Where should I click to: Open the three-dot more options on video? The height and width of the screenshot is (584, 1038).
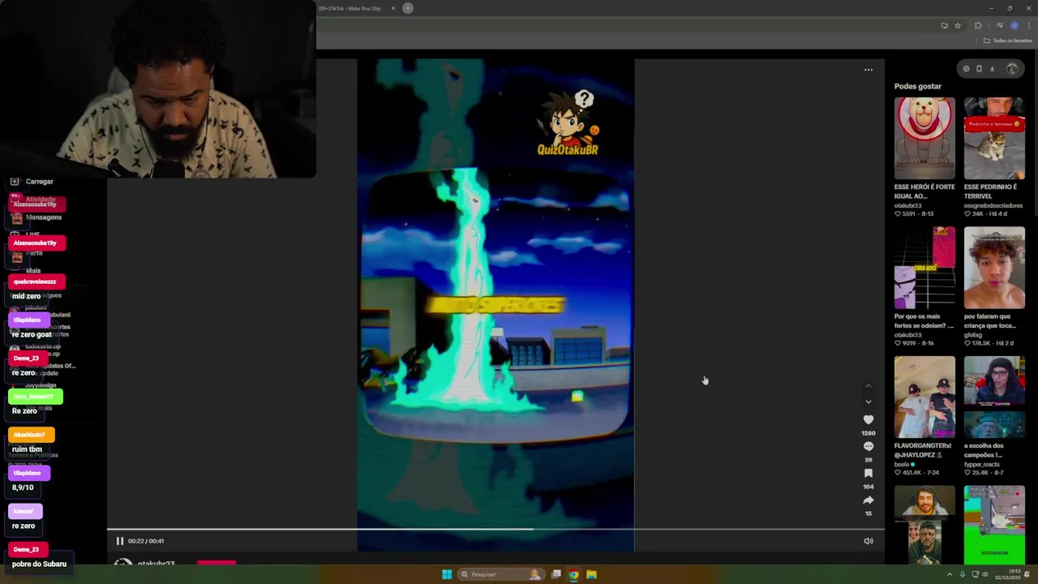pos(868,70)
